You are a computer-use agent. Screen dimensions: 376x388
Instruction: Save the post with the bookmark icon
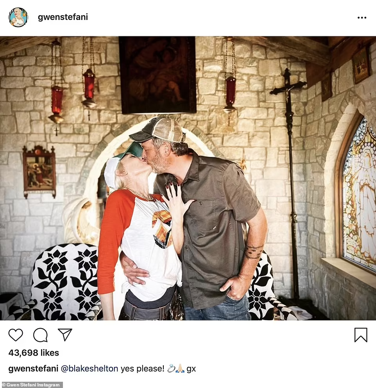pyautogui.click(x=361, y=335)
